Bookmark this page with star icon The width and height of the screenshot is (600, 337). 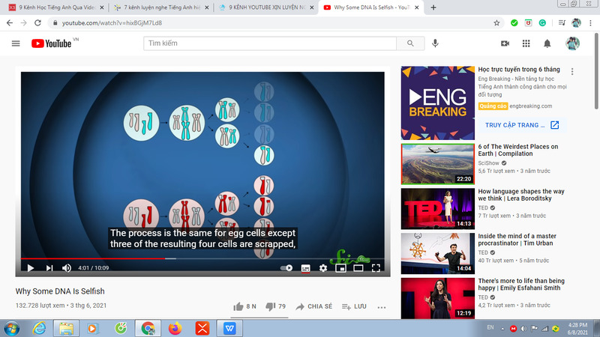click(x=496, y=23)
